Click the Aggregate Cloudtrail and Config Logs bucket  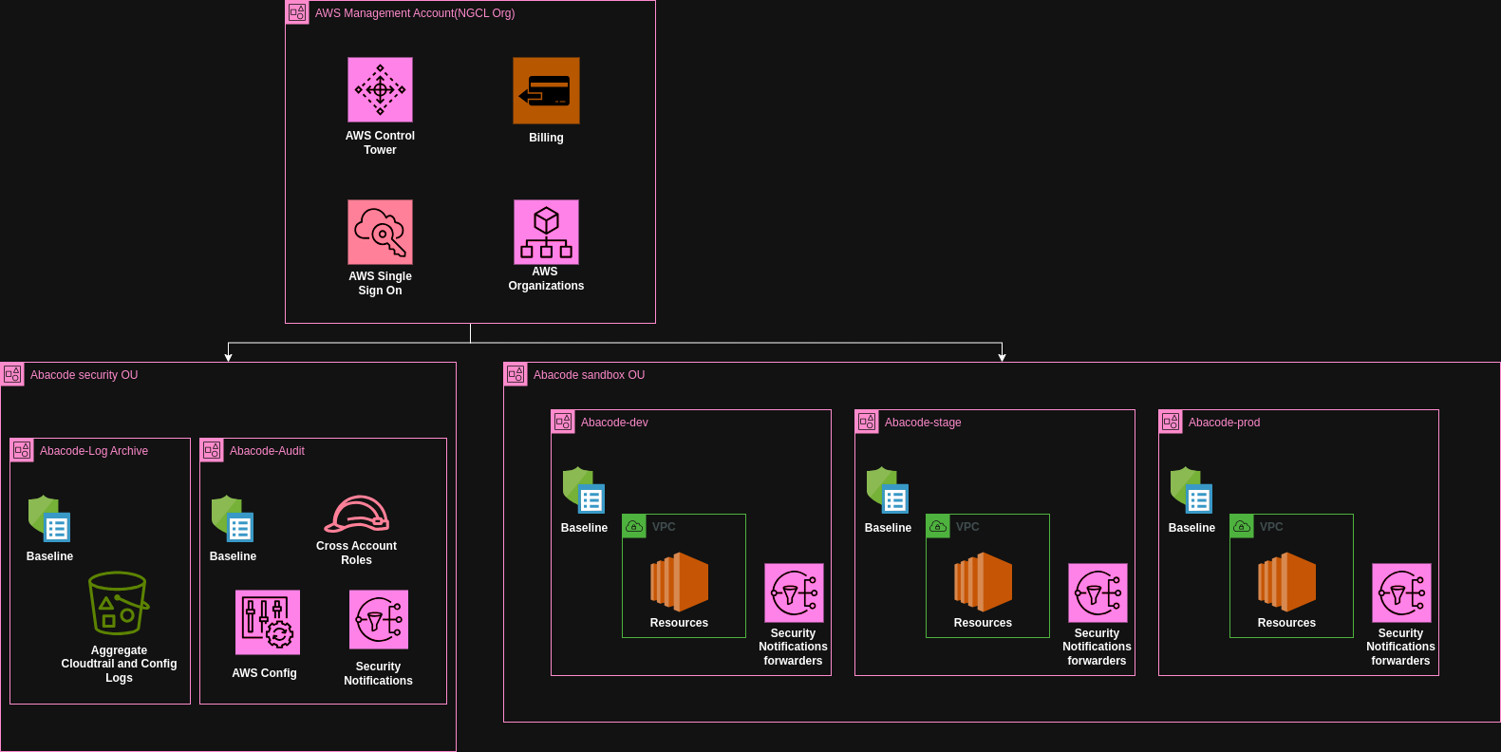119,603
